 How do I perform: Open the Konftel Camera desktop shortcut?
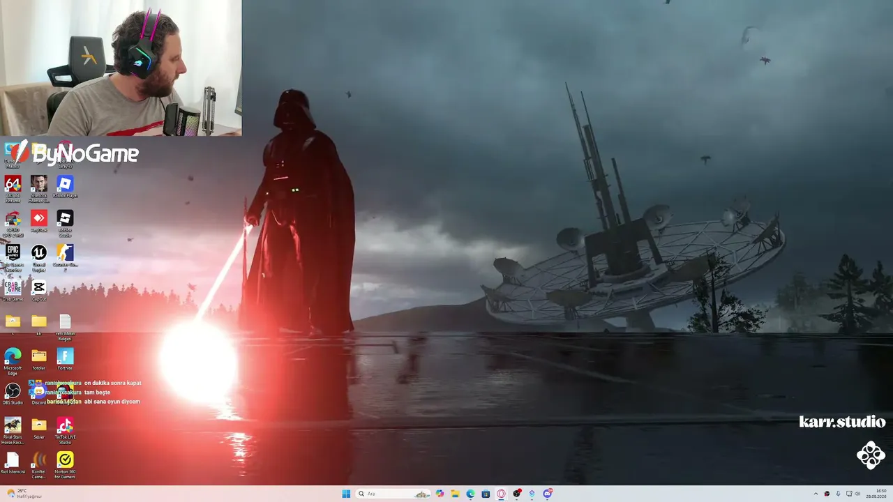(x=39, y=464)
